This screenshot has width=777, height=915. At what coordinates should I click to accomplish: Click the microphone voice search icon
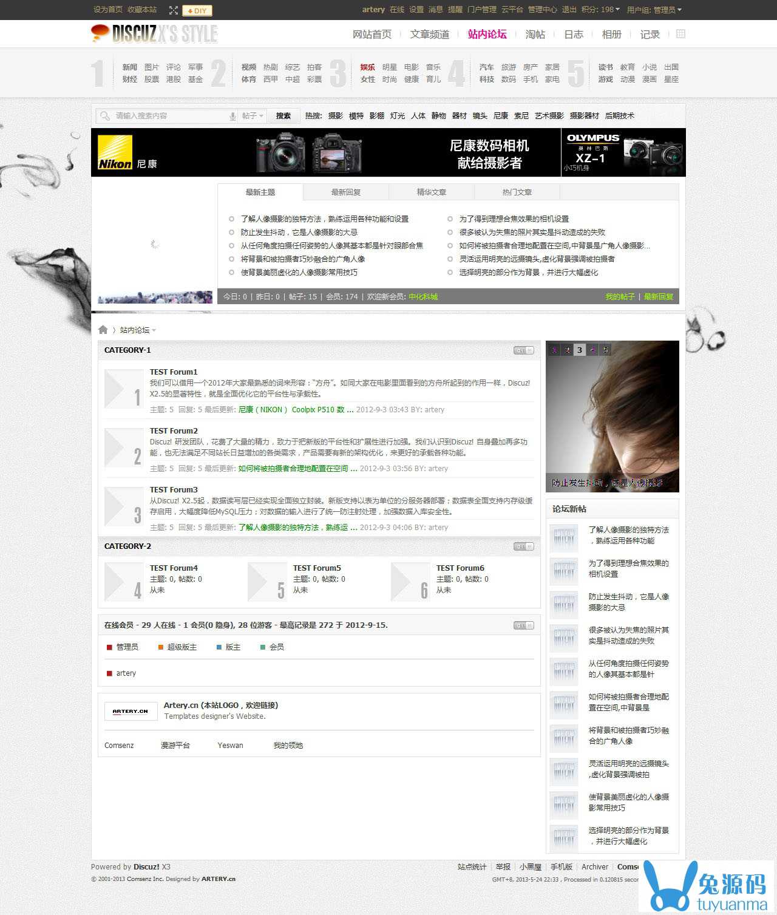[x=232, y=116]
